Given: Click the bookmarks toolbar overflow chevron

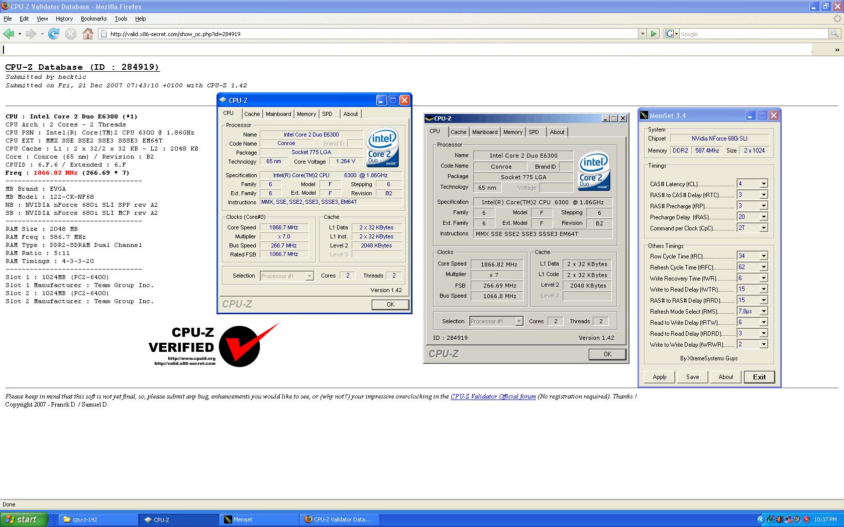Looking at the screenshot, I should tap(837, 50).
